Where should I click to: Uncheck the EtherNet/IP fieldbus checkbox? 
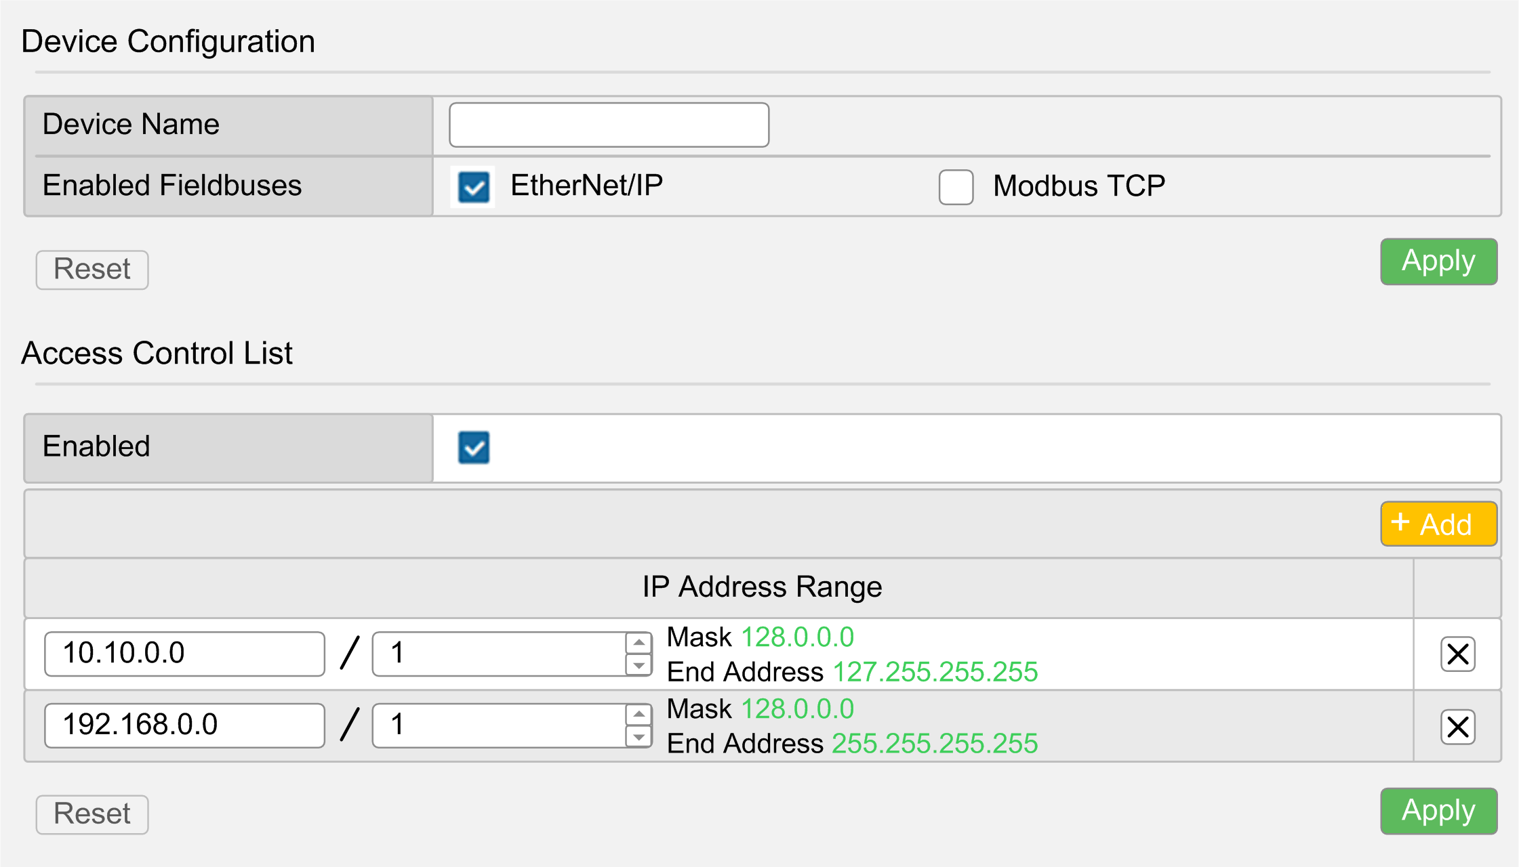(473, 187)
